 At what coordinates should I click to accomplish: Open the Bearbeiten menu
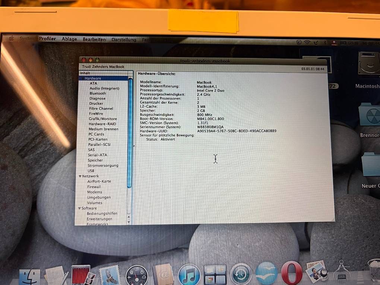tap(94, 39)
